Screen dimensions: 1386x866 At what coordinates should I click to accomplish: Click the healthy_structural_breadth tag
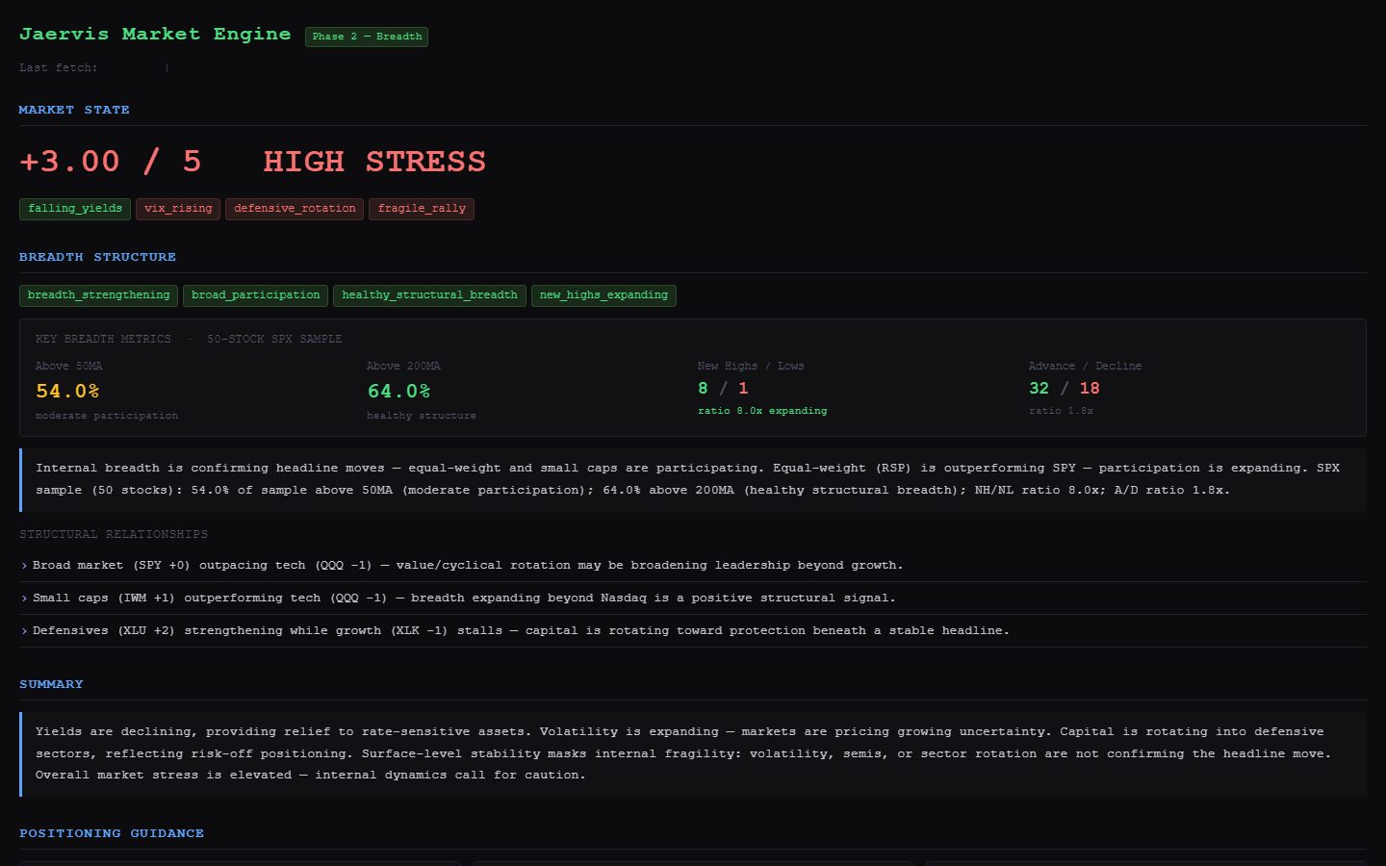click(429, 295)
